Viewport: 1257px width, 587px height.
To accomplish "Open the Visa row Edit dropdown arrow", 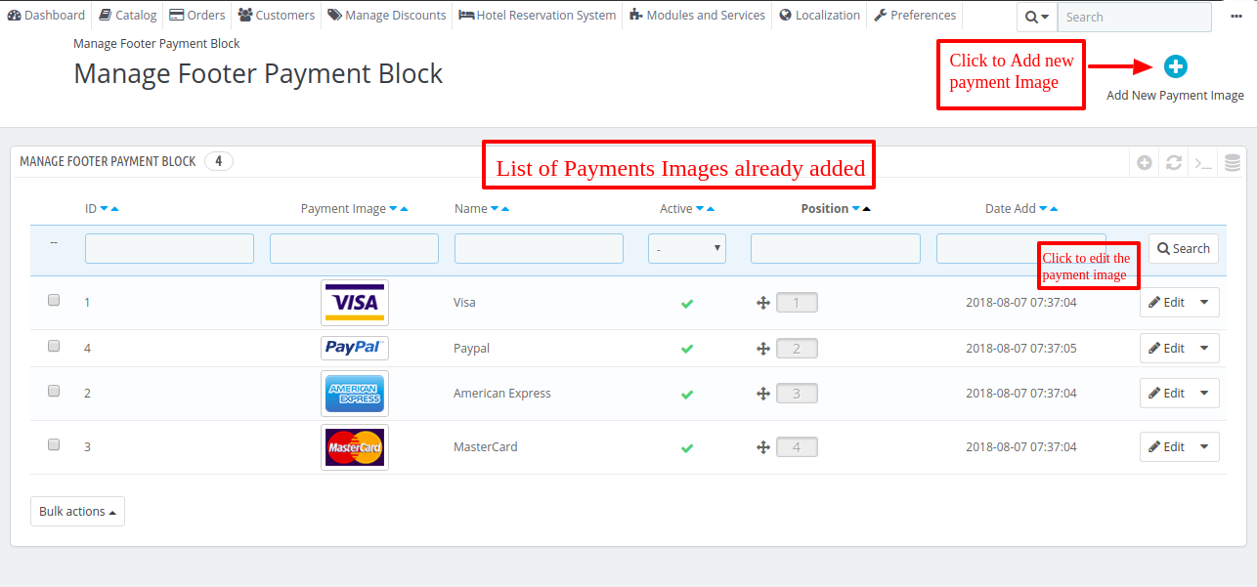I will pos(1204,303).
